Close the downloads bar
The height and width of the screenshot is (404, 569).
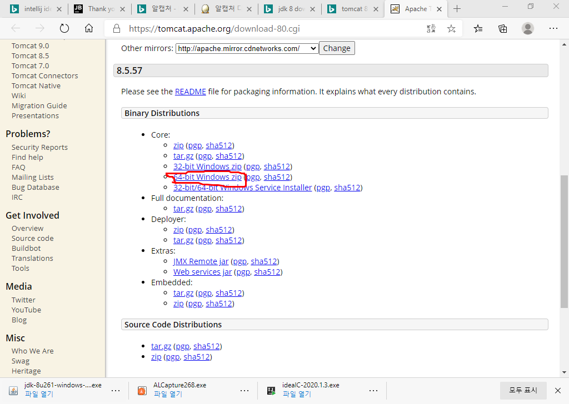click(x=558, y=391)
